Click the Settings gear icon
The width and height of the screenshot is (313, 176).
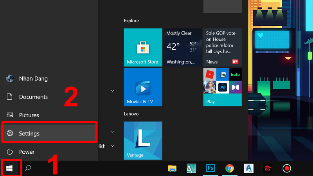[10, 133]
